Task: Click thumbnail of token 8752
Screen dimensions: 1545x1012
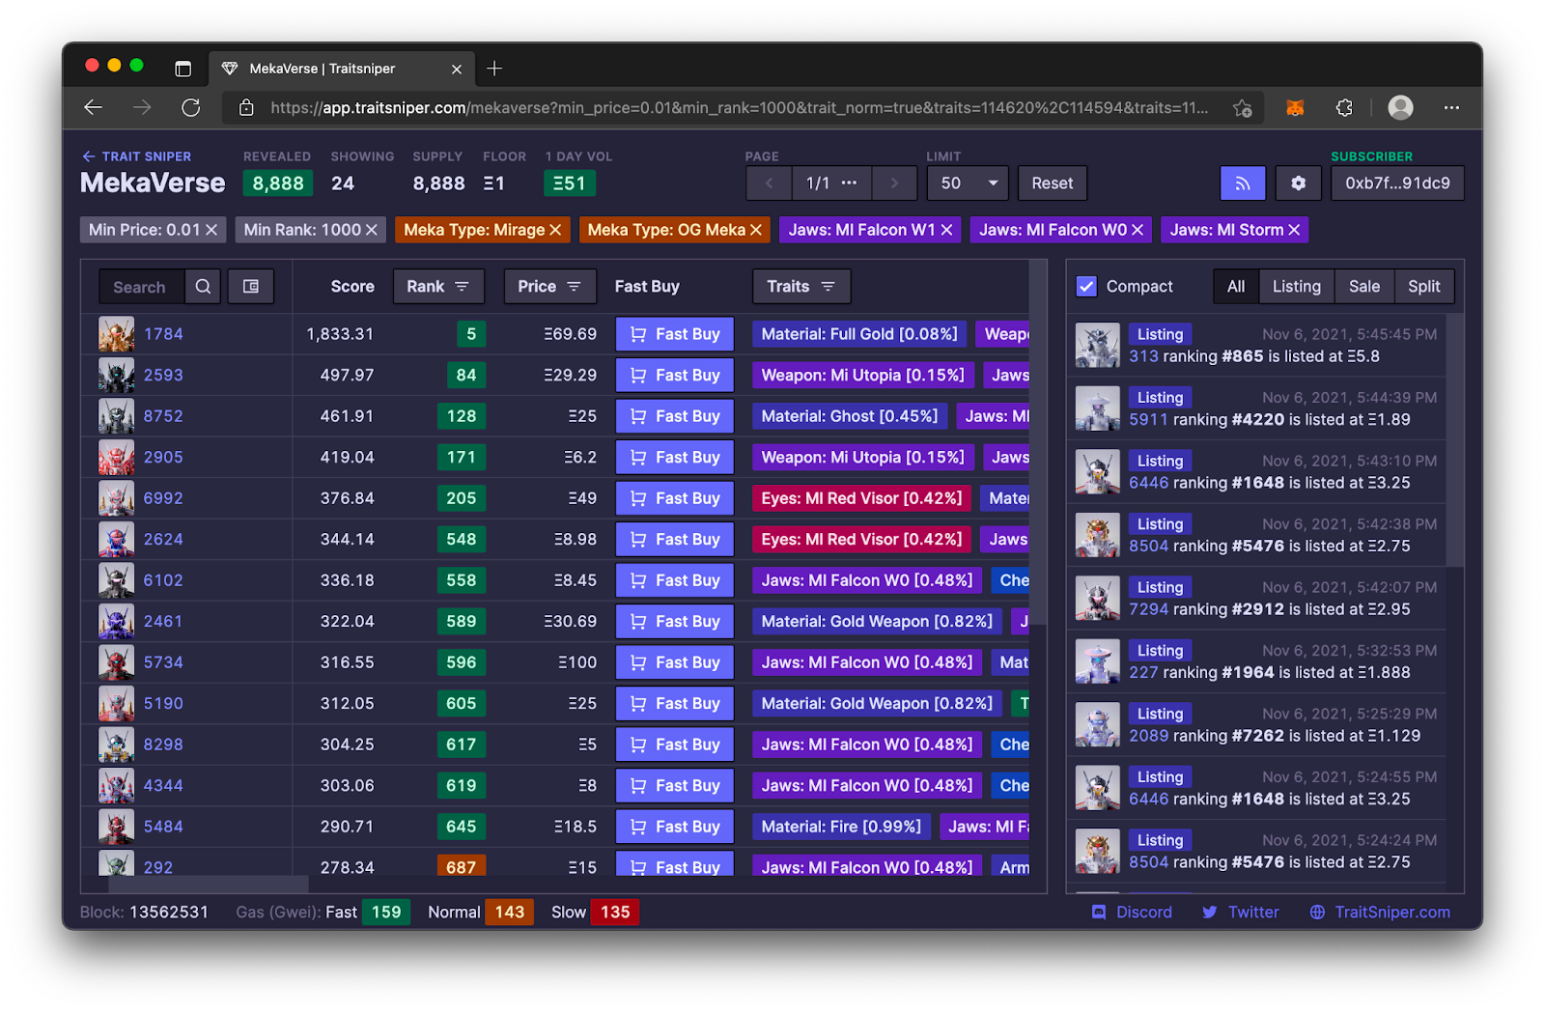Action: point(116,416)
